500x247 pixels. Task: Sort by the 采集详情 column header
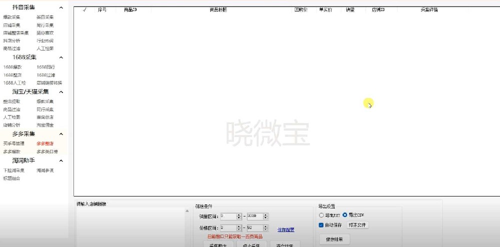[429, 10]
